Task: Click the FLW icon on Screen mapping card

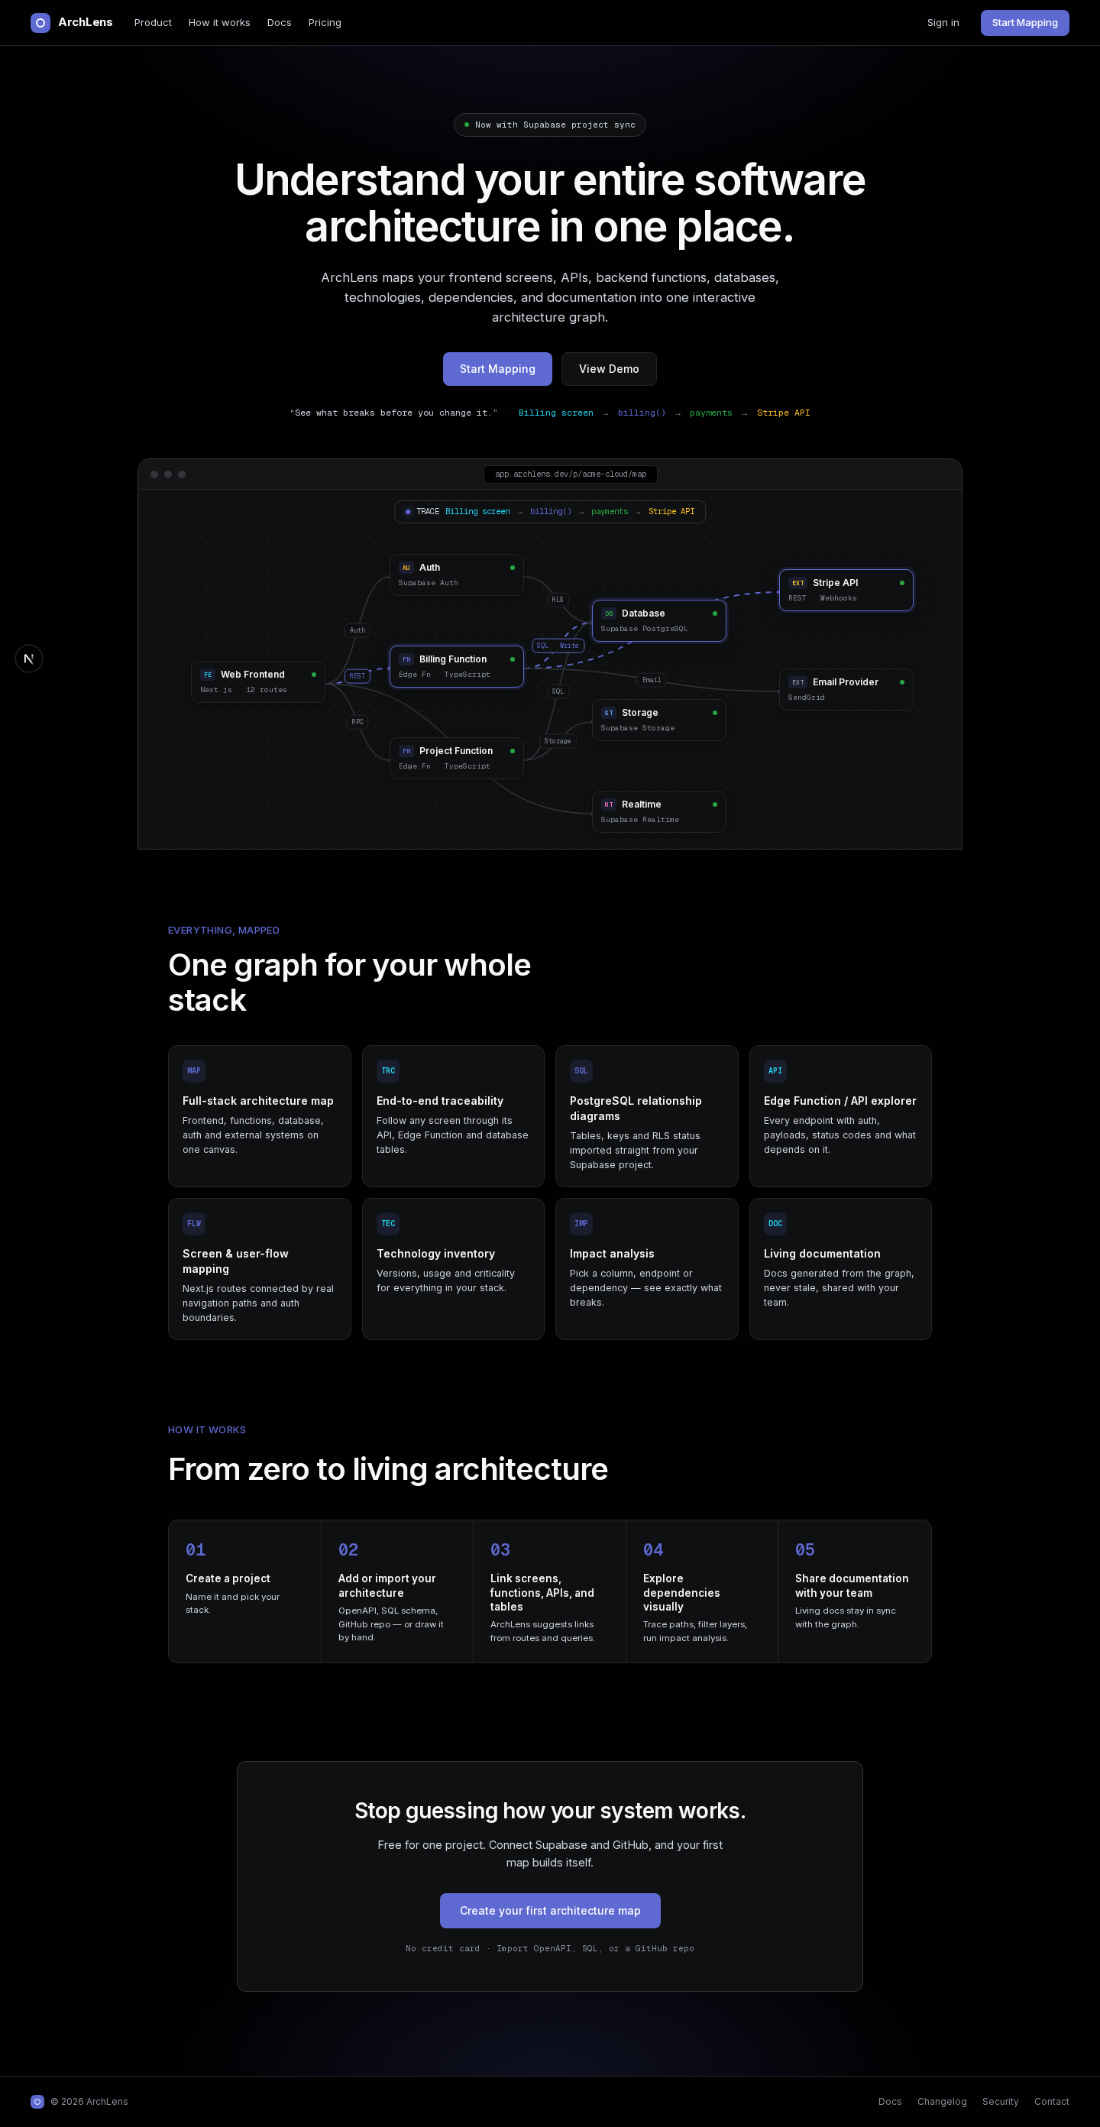Action: pos(194,1224)
